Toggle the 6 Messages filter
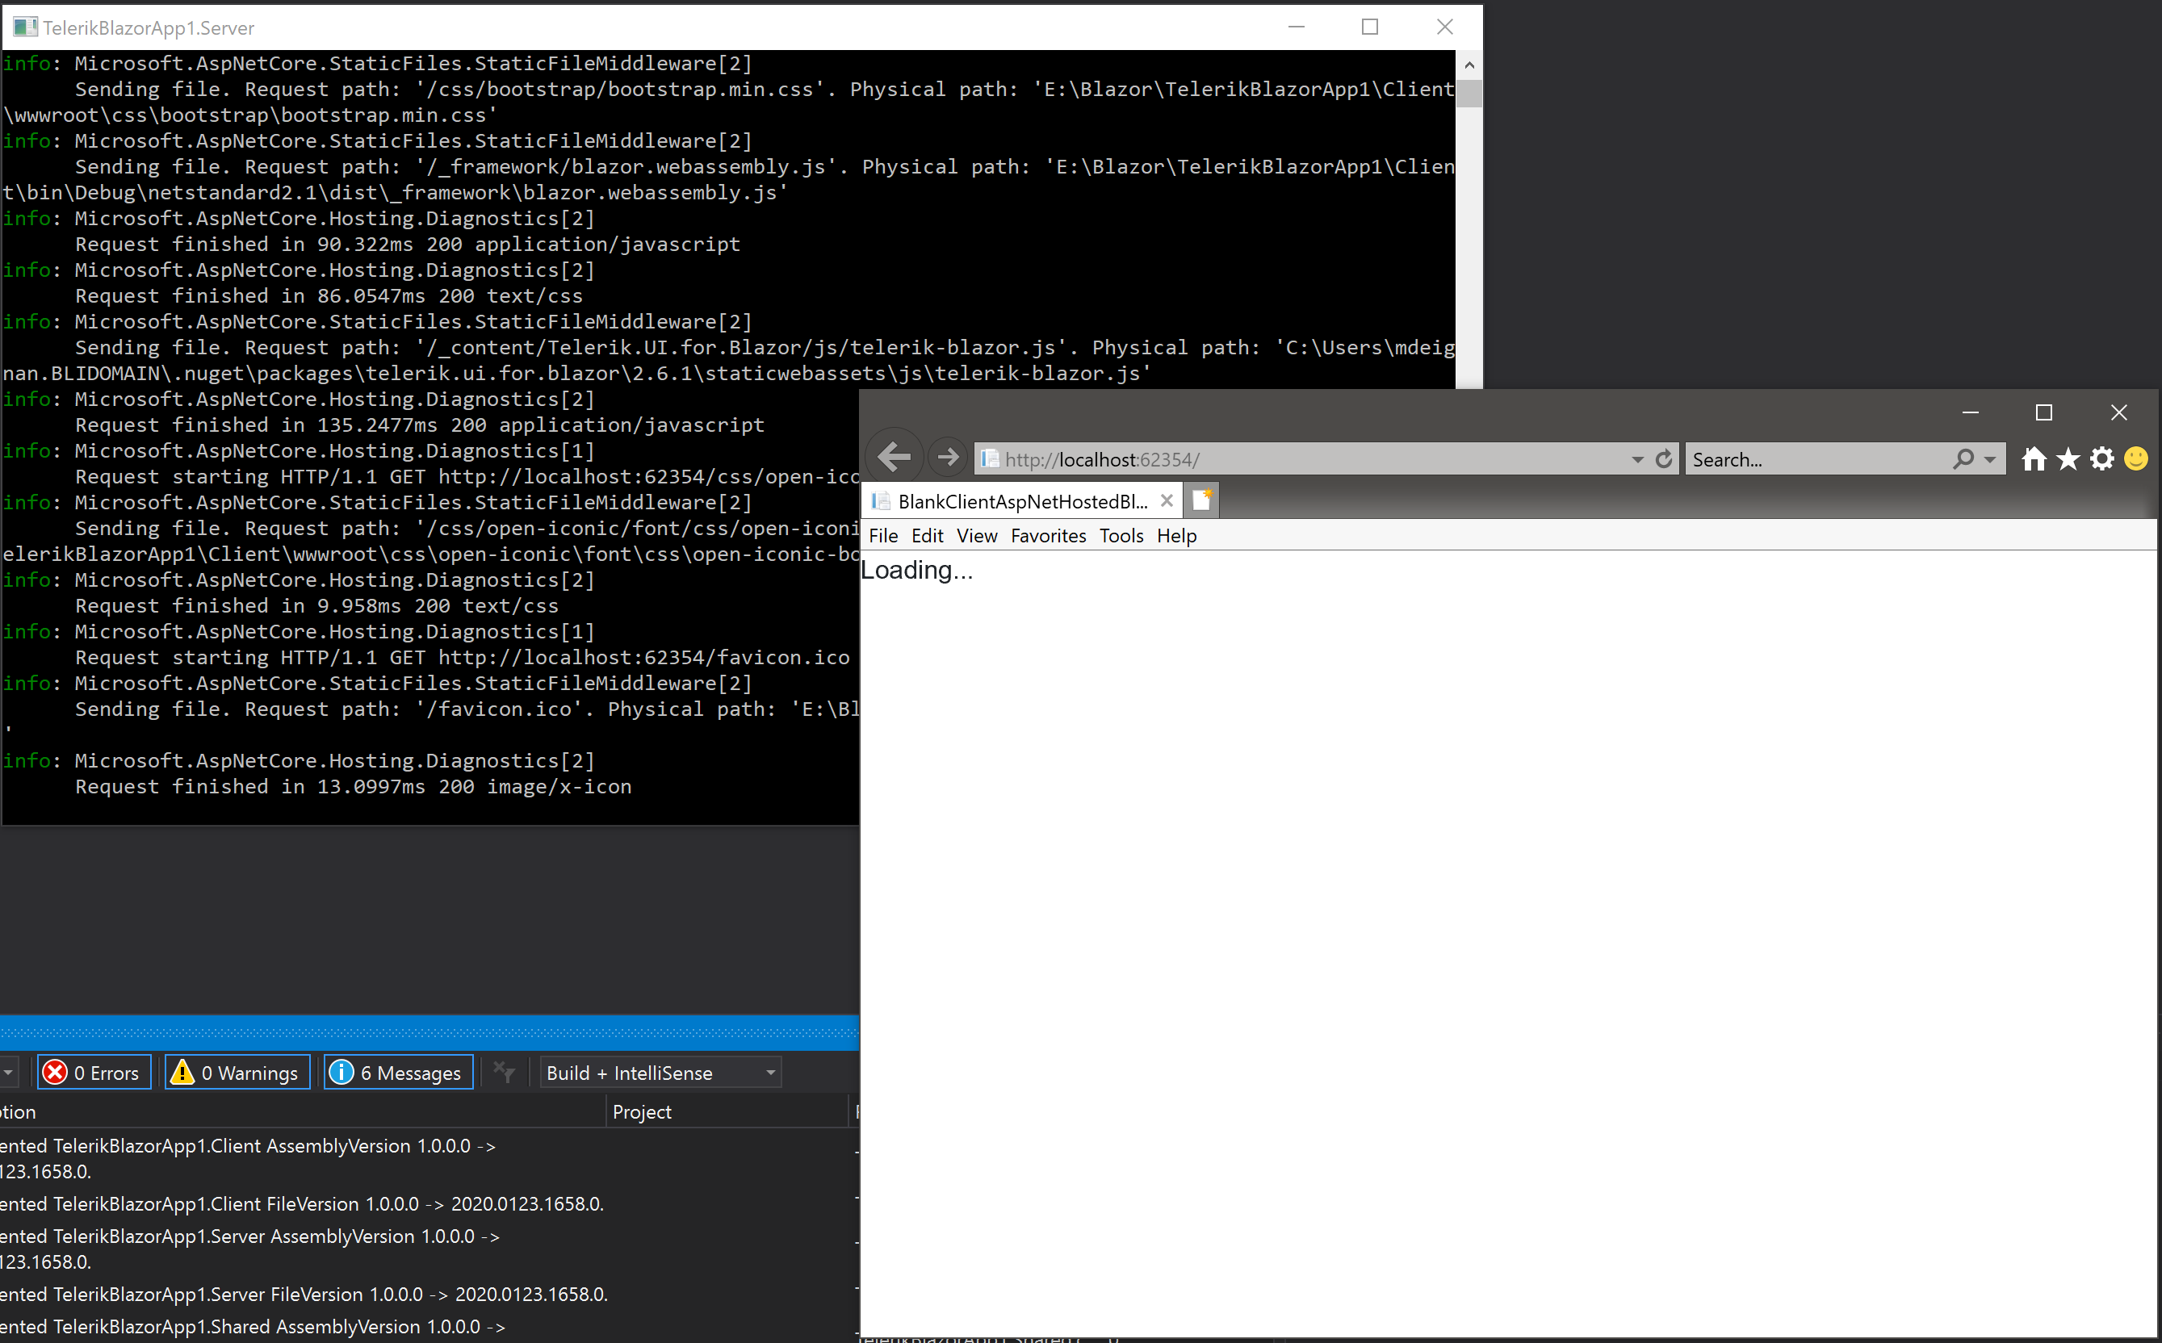Screen dimensions: 2162x1343 click(x=398, y=1073)
